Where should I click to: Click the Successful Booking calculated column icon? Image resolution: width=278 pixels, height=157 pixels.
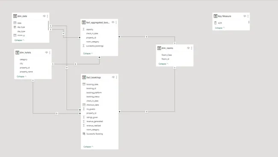click(84, 134)
